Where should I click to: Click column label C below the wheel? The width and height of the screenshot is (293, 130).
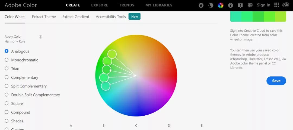click(136, 125)
